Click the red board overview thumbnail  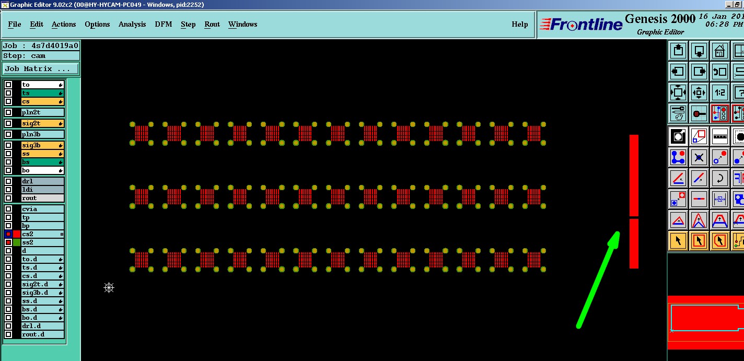tap(706, 322)
